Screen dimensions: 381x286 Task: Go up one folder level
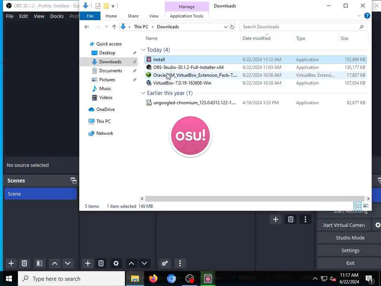114,27
